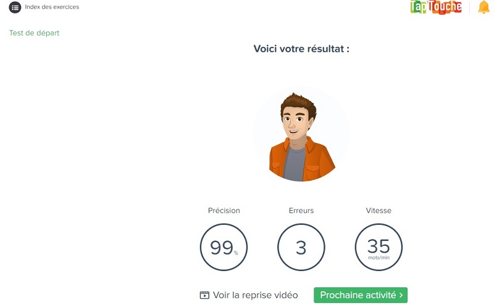Viewport: 494px width, 305px height.
Task: Click the "Voici votre résultat :" heading
Action: 301,49
